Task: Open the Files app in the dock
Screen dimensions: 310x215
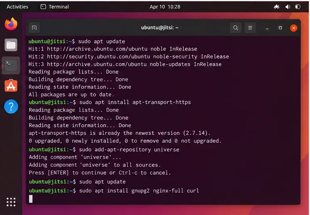Action: pos(11,45)
